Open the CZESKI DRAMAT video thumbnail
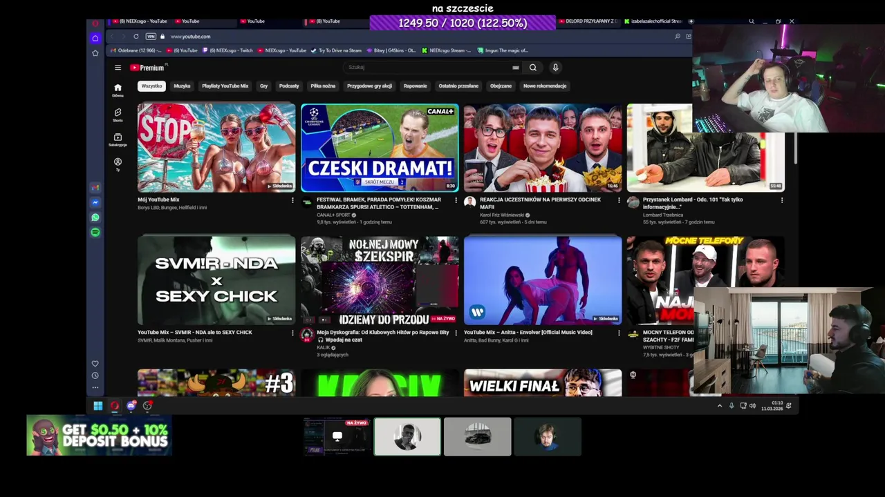The height and width of the screenshot is (497, 885). 380,148
